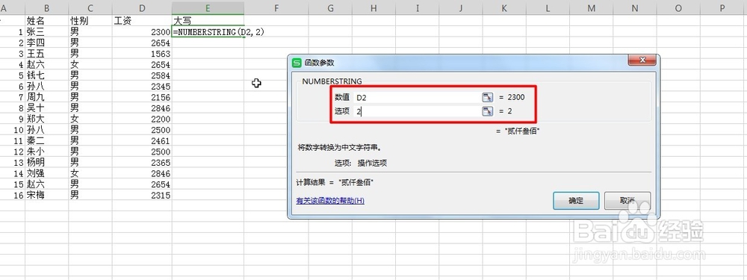The image size is (747, 280).
Task: Click the WPS logo icon in dialog title
Action: [297, 63]
